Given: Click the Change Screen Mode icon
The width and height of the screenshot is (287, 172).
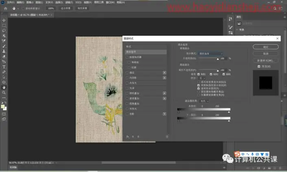Looking at the screenshot, I should point(4,119).
